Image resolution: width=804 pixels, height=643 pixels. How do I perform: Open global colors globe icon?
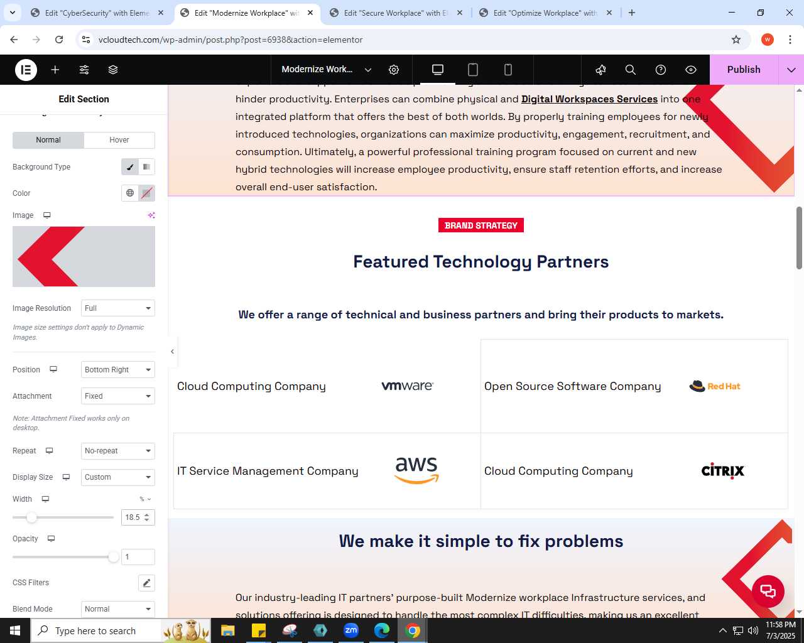coord(130,193)
